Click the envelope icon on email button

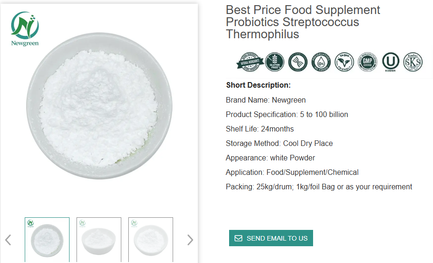(x=238, y=238)
